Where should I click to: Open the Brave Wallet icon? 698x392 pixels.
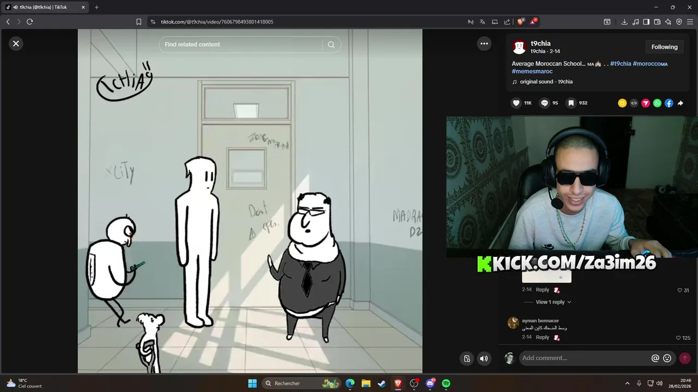tap(657, 22)
